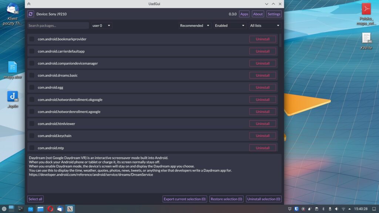Image resolution: width=379 pixels, height=213 pixels.
Task: Select the com.android.dreams.basic row text
Action: [58, 75]
